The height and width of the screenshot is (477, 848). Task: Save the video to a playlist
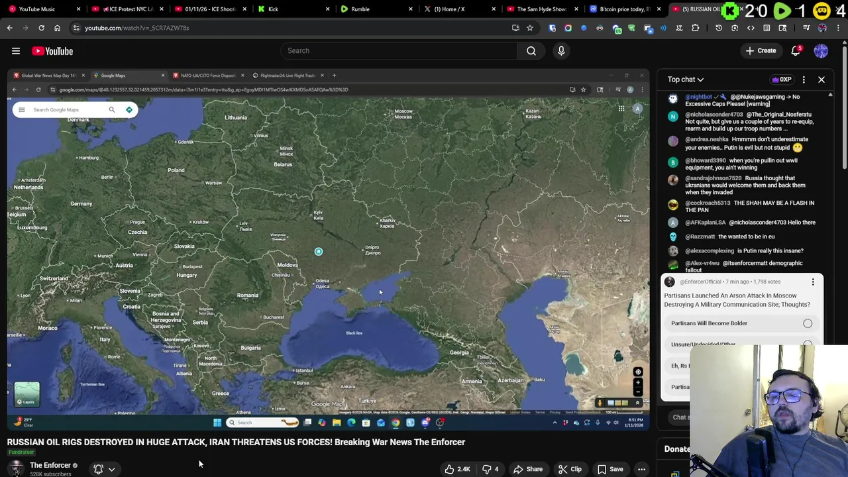click(x=609, y=469)
